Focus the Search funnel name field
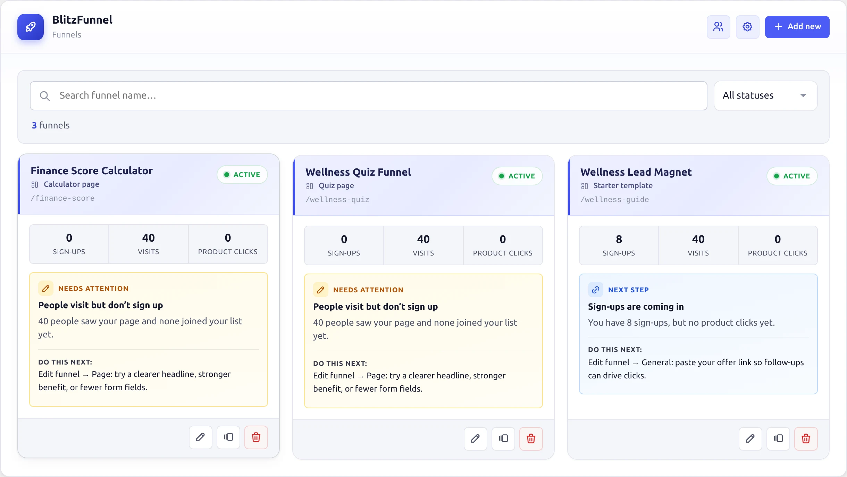Image resolution: width=847 pixels, height=477 pixels. tap(368, 96)
